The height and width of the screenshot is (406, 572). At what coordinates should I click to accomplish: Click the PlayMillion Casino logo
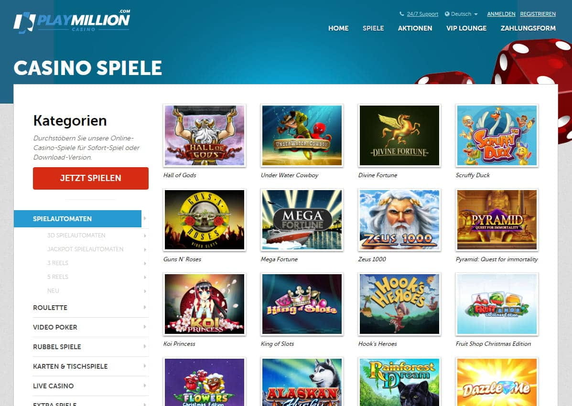[72, 21]
